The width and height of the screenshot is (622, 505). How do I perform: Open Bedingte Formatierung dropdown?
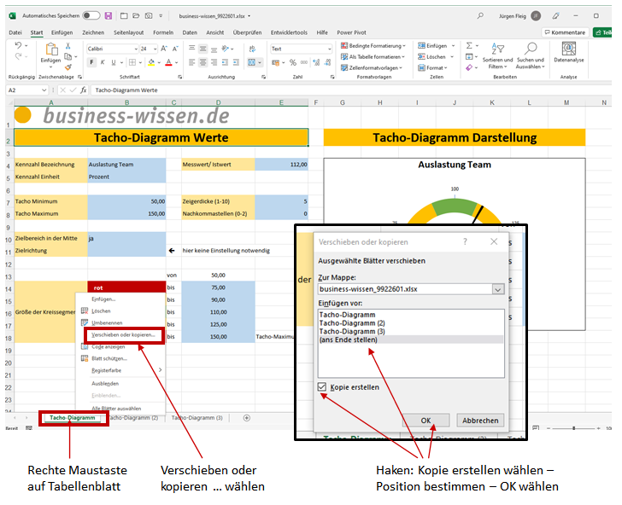[x=373, y=46]
